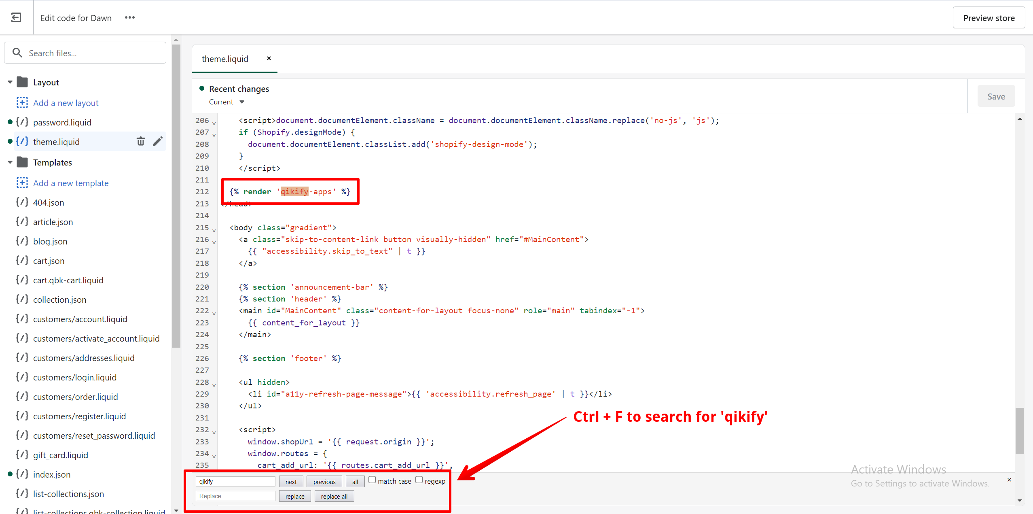Toggle the regexp checkbox
The width and height of the screenshot is (1033, 514).
coord(419,480)
